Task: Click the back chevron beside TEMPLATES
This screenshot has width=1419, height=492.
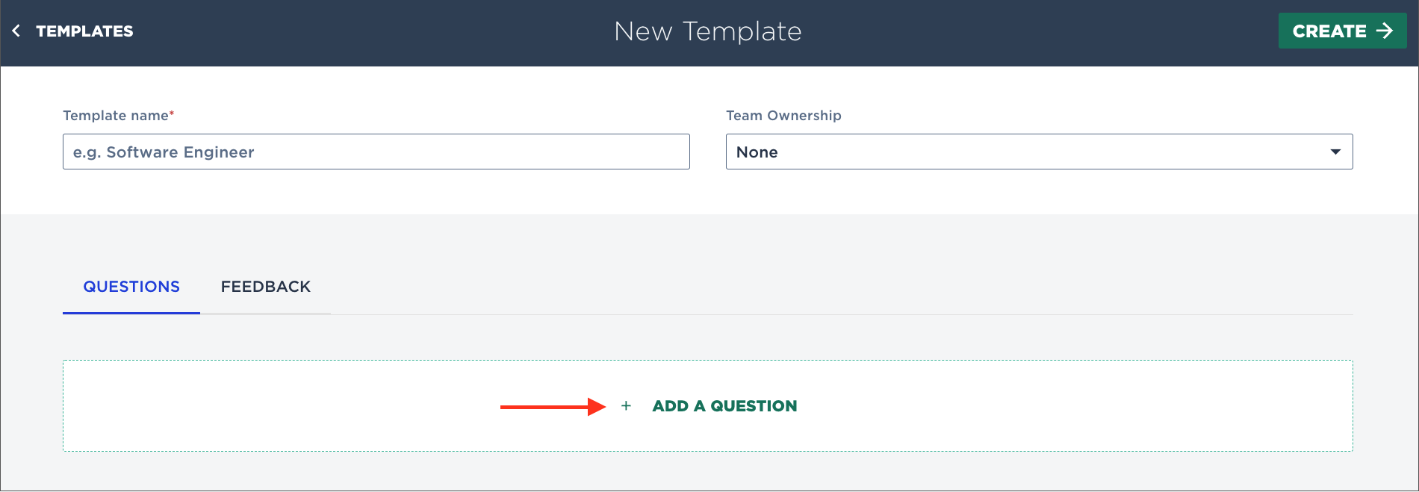Action: click(16, 31)
